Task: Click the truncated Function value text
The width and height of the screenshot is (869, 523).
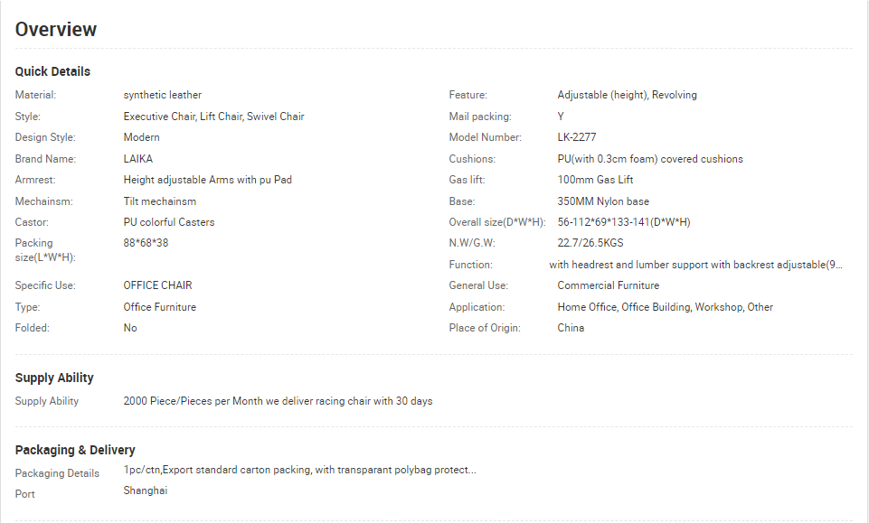Action: pos(695,265)
